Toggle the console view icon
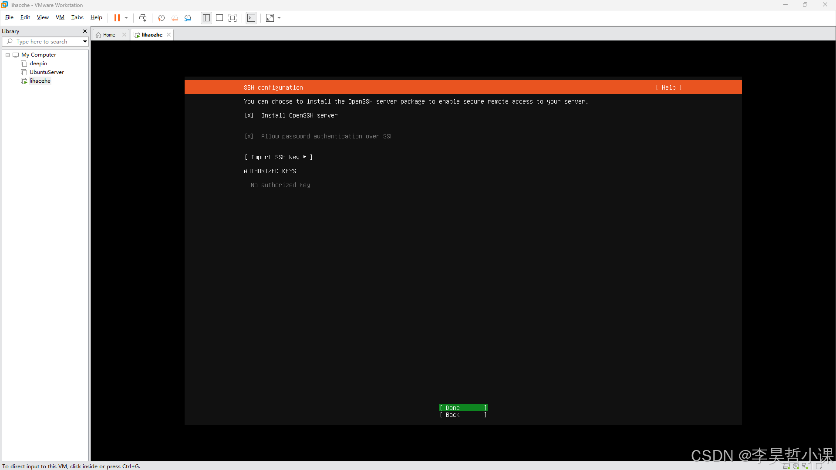The image size is (836, 470). pyautogui.click(x=251, y=18)
